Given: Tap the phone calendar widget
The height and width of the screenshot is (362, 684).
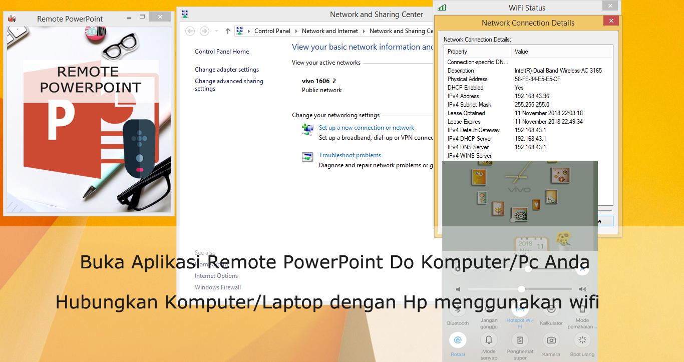Looking at the screenshot, I should click(530, 245).
